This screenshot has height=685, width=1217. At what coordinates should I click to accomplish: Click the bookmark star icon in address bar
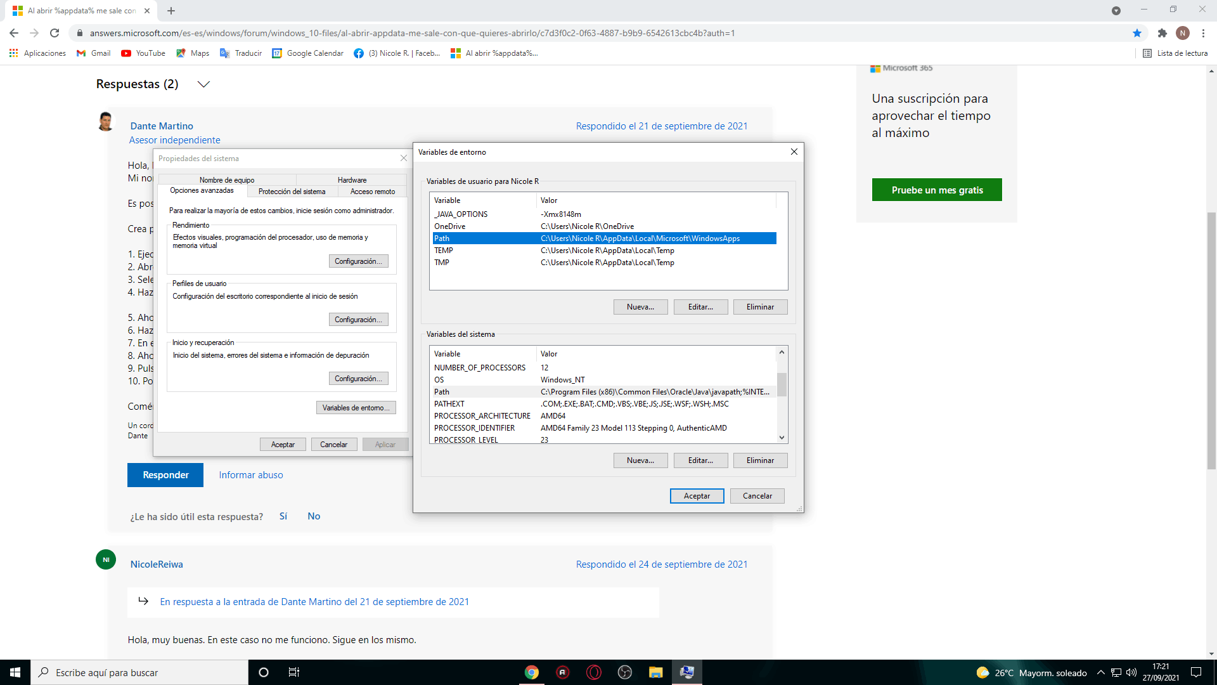[1137, 33]
